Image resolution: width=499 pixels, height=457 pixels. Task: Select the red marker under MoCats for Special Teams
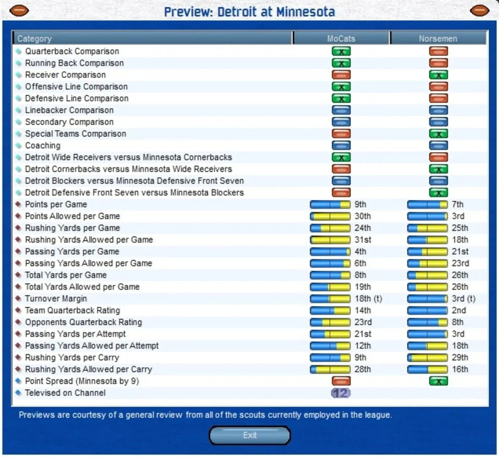341,134
